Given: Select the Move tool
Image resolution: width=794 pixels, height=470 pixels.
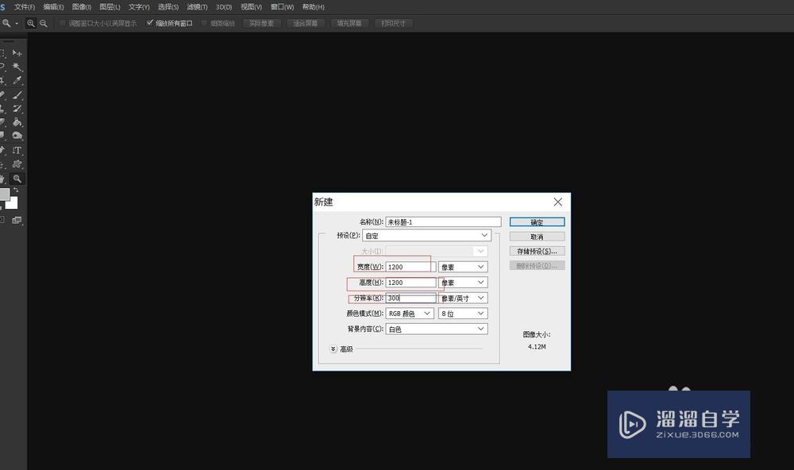Looking at the screenshot, I should [17, 52].
